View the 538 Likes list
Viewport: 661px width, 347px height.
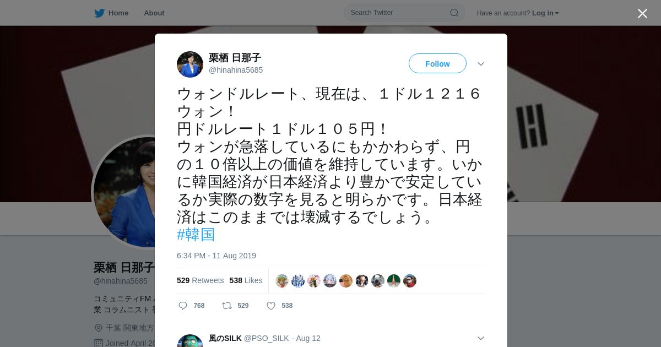point(246,280)
